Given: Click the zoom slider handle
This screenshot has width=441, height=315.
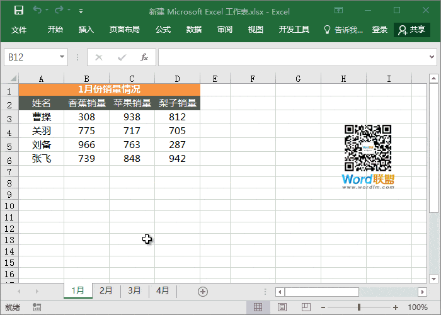Looking at the screenshot, I should (x=359, y=307).
